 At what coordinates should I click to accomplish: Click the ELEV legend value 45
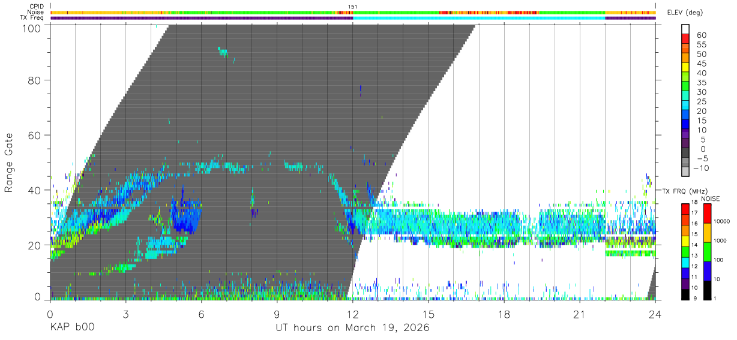coord(701,64)
